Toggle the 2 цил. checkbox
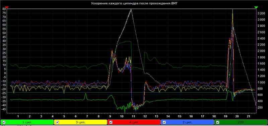This screenshot has width=268, height=126. pos(164,122)
